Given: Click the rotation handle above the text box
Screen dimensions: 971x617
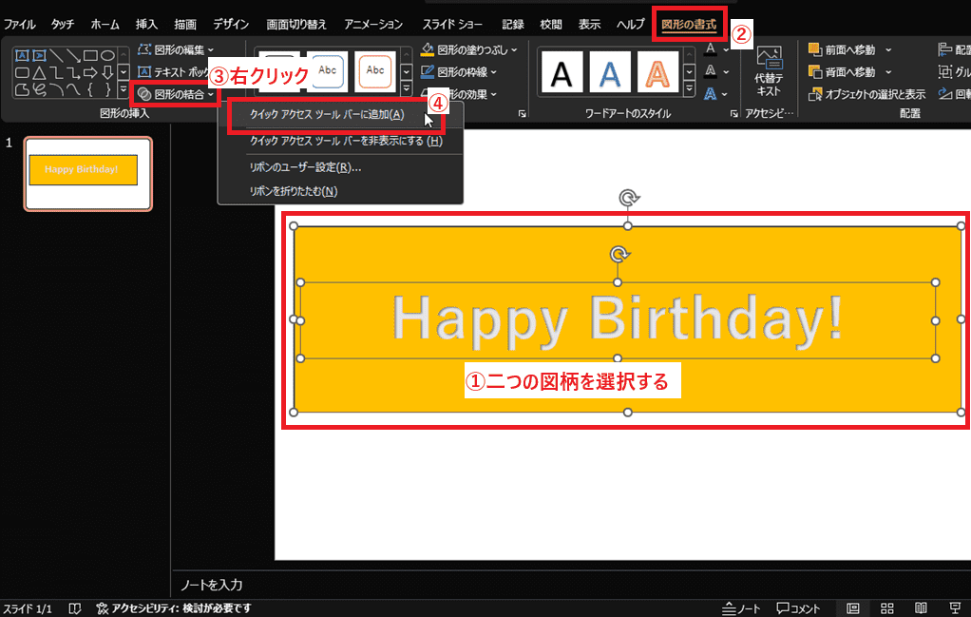Looking at the screenshot, I should (x=619, y=255).
